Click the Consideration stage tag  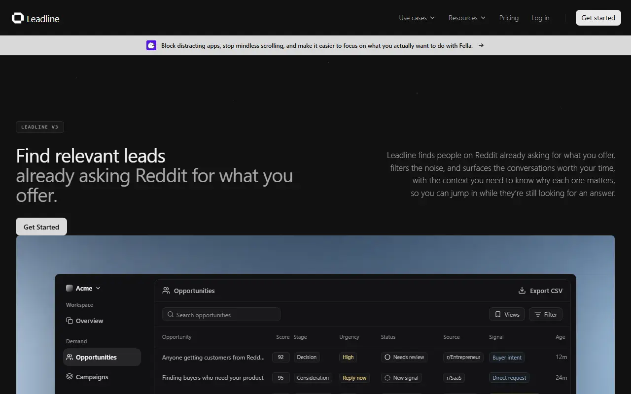pos(313,378)
